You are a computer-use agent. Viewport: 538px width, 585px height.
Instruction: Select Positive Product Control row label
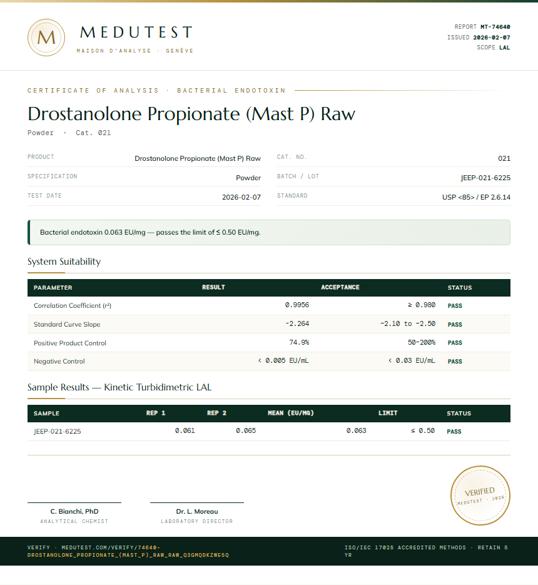[x=70, y=343]
